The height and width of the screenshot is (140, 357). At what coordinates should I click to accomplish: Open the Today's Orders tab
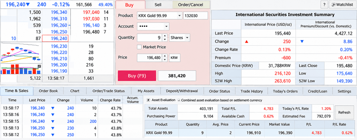[285, 91]
